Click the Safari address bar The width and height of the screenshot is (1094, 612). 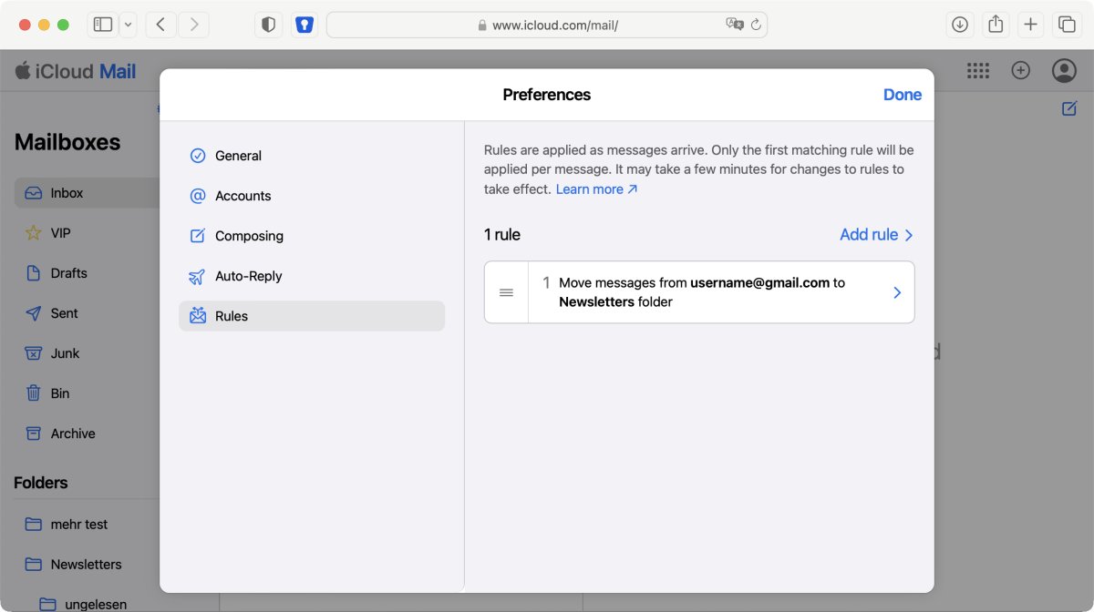(547, 25)
